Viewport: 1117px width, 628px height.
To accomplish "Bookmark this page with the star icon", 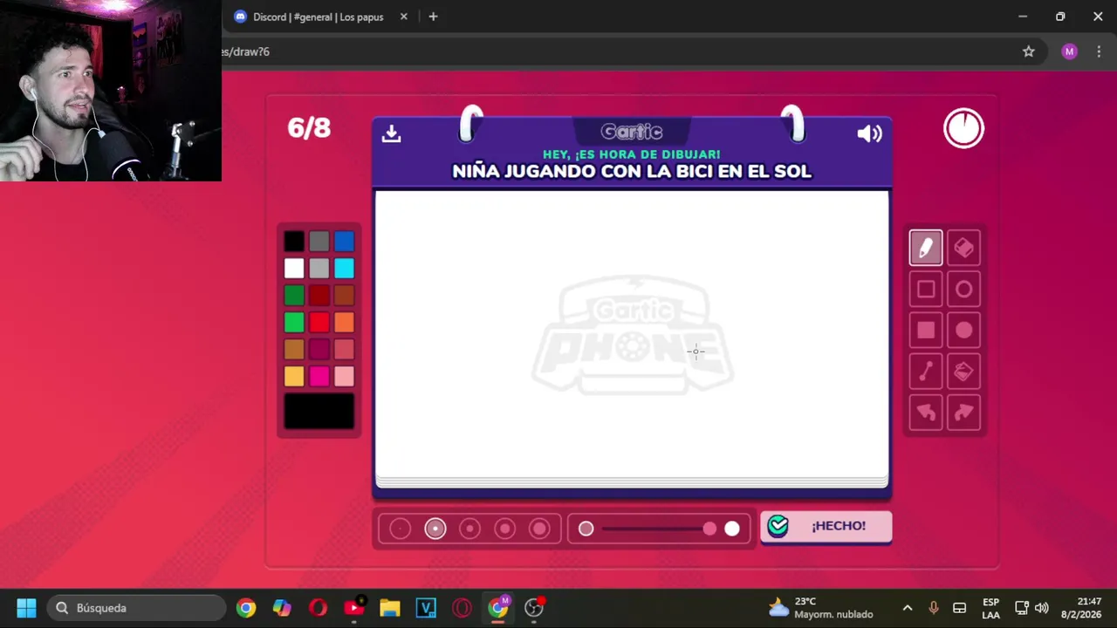I will coord(1029,51).
